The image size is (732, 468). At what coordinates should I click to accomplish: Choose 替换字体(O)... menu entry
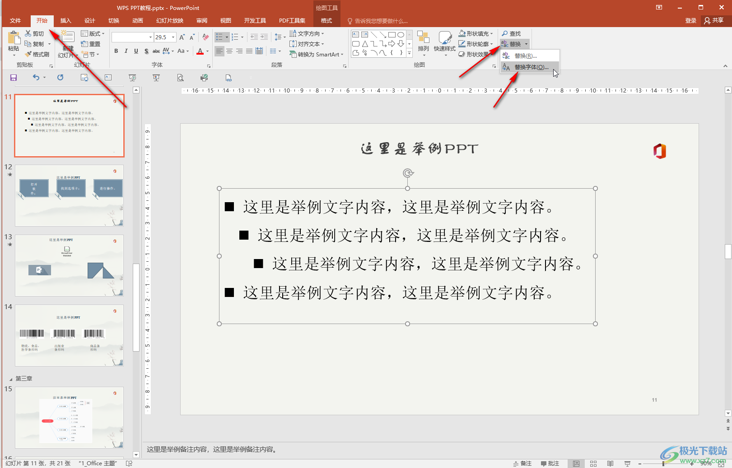pos(530,67)
